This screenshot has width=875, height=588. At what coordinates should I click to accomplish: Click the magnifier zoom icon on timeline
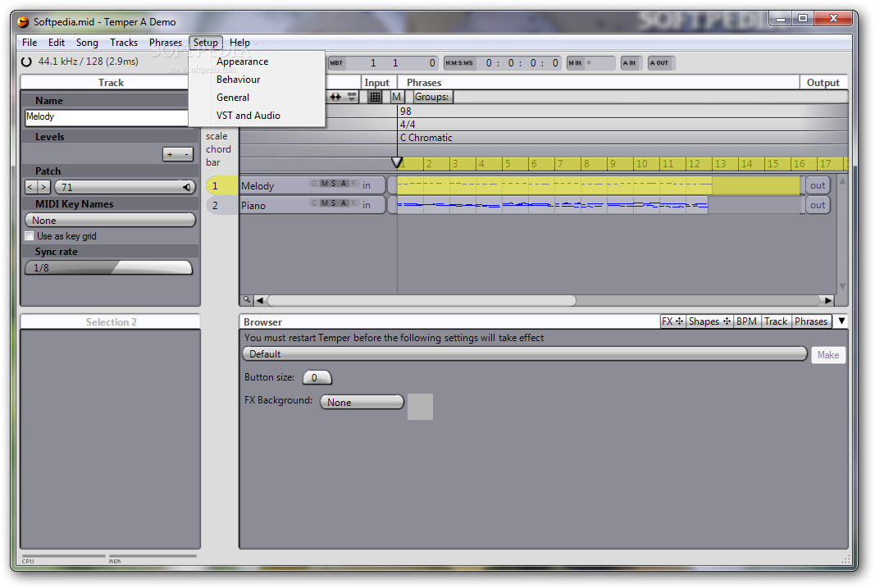click(247, 300)
